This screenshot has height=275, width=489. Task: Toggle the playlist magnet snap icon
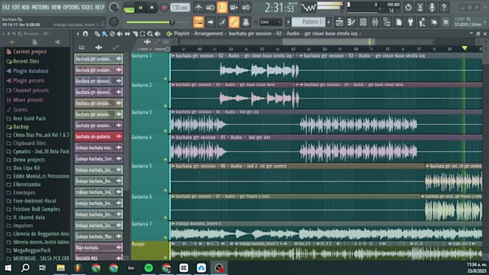[x=86, y=34]
